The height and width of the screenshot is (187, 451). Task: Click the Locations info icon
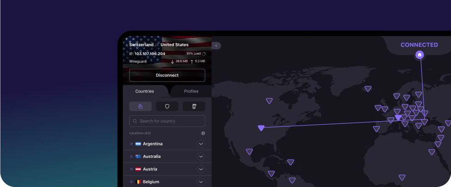pos(203,133)
